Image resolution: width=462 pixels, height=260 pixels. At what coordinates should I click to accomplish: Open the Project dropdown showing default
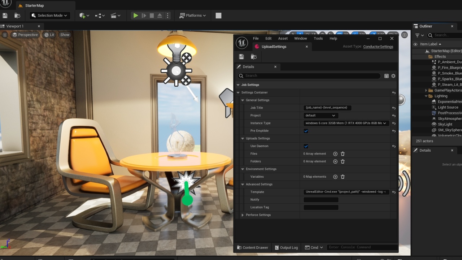(321, 116)
